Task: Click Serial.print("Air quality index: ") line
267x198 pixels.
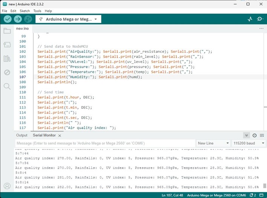Action: [77, 128]
